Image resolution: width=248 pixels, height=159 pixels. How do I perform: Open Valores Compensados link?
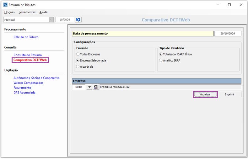pos(29,83)
